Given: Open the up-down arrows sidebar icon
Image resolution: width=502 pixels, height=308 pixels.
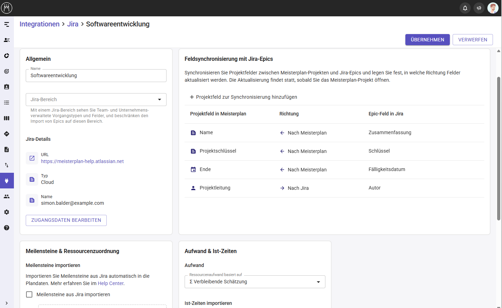Looking at the screenshot, I should point(7,165).
